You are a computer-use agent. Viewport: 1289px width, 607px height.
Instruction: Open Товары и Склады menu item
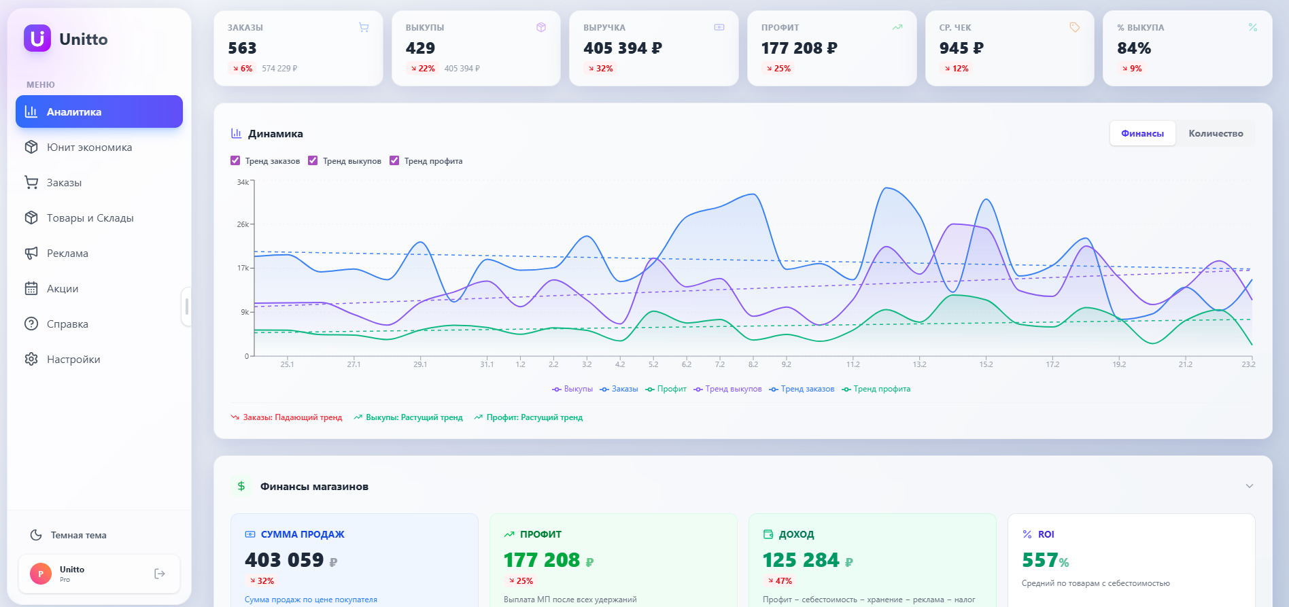click(x=90, y=218)
